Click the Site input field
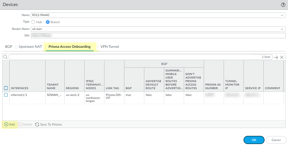Image resolution: width=288 pixels, height=150 pixels. coord(158,36)
